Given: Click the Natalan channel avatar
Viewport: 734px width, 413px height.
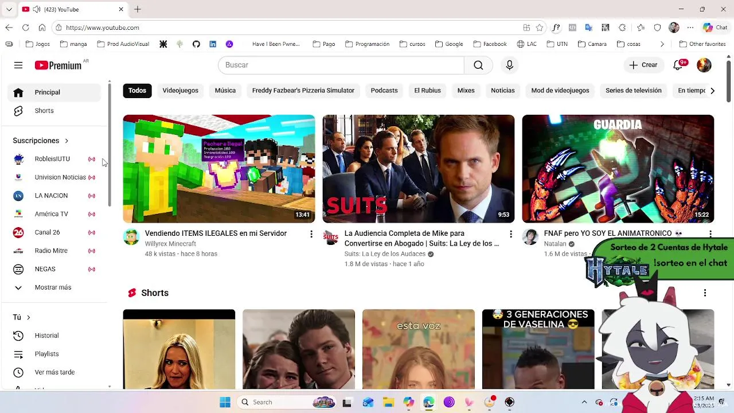Looking at the screenshot, I should click(530, 237).
